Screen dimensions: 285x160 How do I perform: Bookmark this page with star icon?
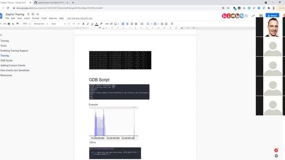(228, 8)
